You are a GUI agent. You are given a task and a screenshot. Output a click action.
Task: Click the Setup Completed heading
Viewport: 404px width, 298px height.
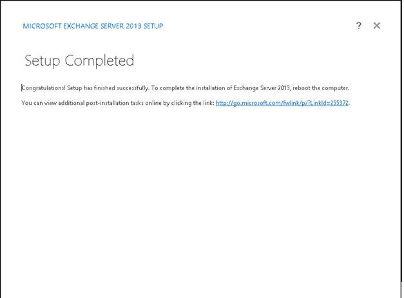tap(79, 61)
